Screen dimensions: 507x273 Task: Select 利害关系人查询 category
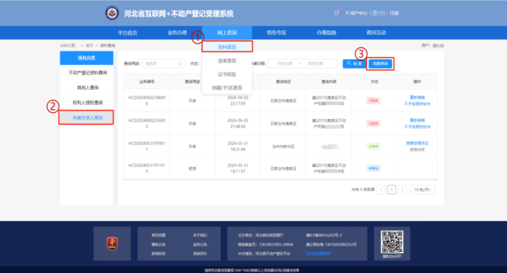pyautogui.click(x=86, y=118)
